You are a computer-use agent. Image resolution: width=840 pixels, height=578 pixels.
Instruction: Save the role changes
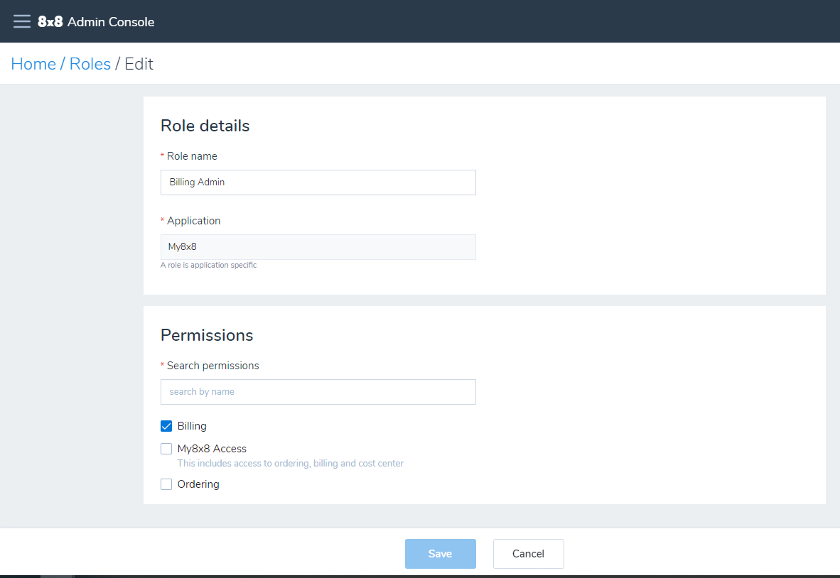pyautogui.click(x=441, y=553)
